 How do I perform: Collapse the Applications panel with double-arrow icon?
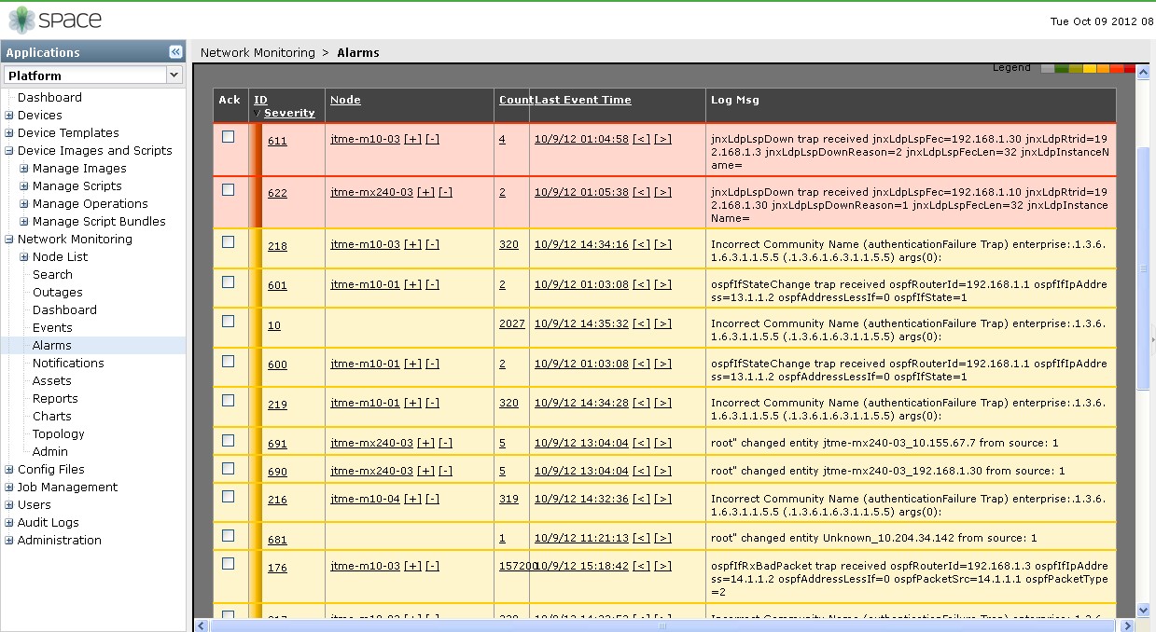tap(175, 52)
